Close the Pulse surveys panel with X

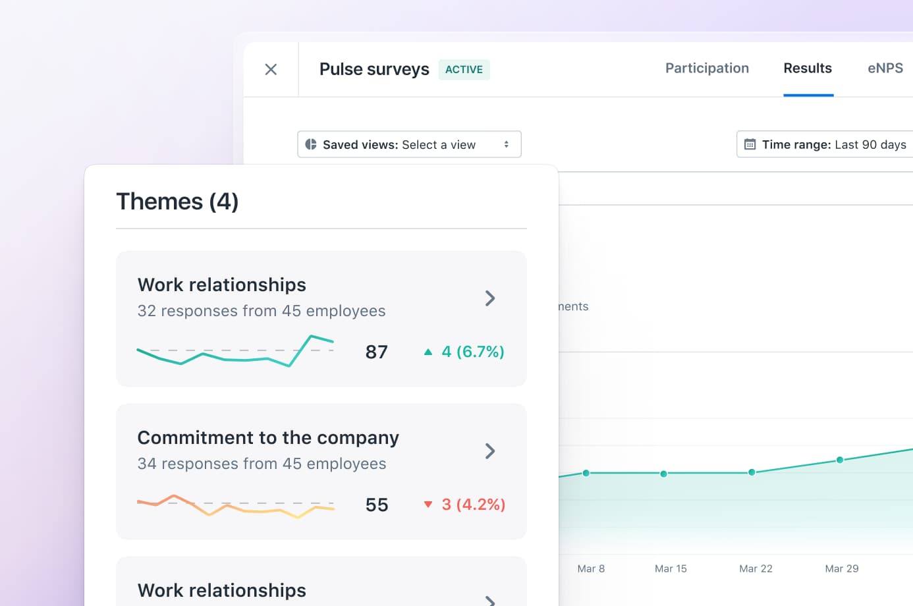point(271,69)
